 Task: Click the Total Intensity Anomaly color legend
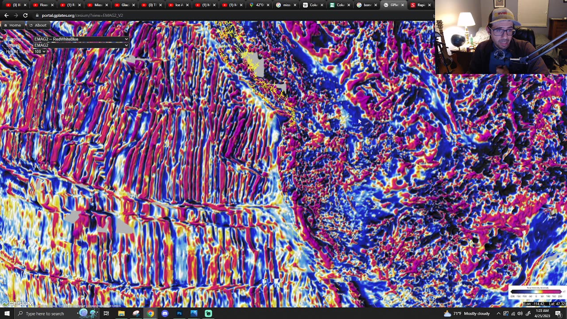tap(536, 292)
